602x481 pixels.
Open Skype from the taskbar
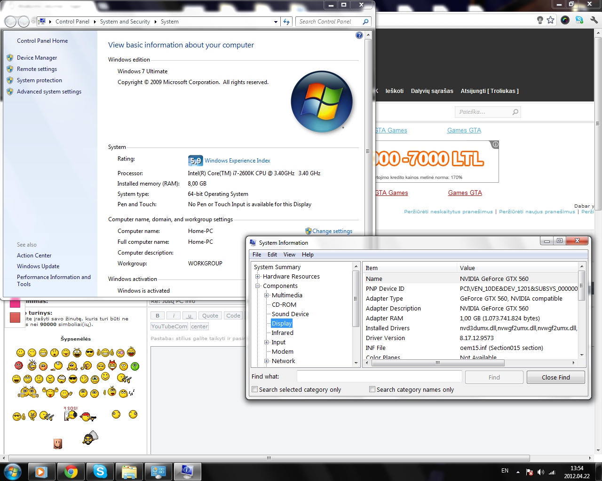click(x=100, y=472)
